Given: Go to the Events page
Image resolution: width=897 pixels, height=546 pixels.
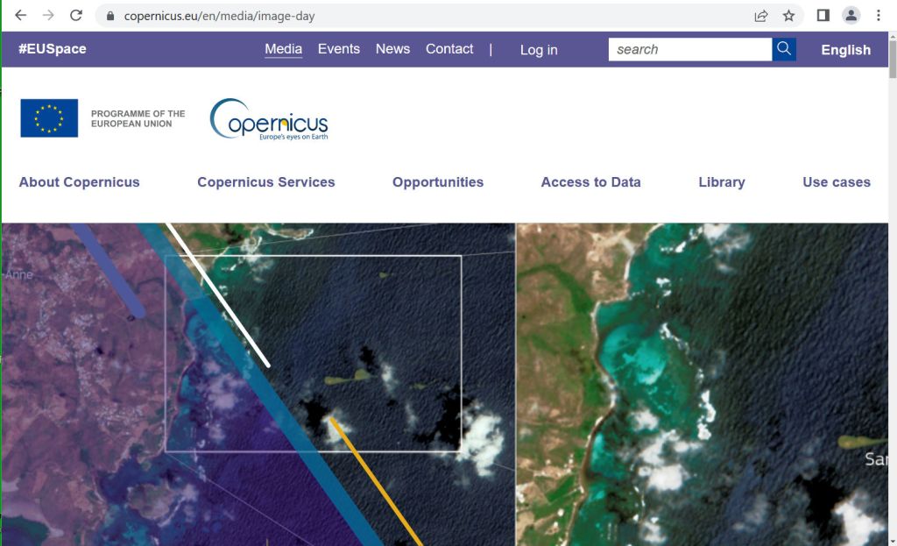Looking at the screenshot, I should tap(338, 49).
